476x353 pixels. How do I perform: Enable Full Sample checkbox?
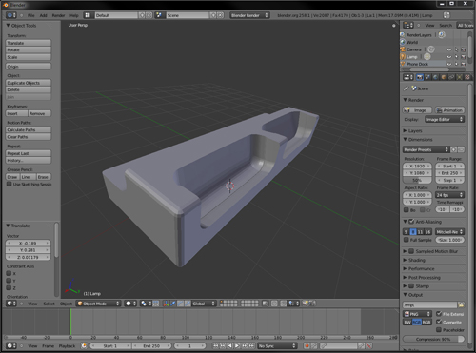click(407, 240)
